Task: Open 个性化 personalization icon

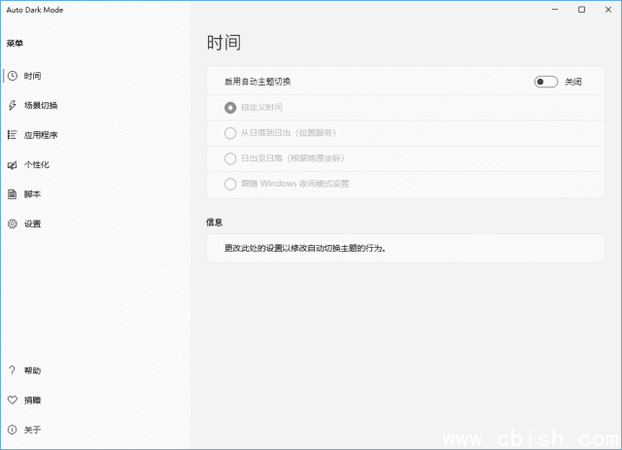Action: pyautogui.click(x=12, y=164)
